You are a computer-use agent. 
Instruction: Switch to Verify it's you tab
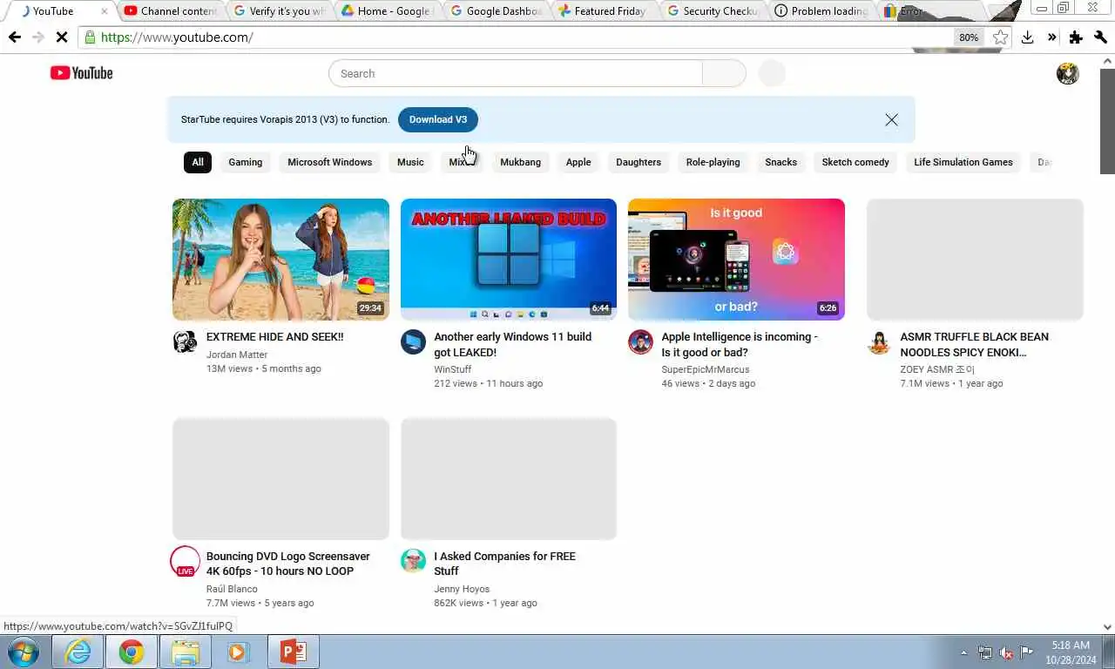tap(279, 11)
